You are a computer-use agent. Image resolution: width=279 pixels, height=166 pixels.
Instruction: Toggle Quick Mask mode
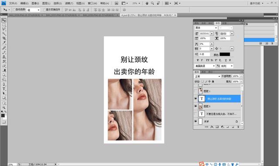pos(4,122)
